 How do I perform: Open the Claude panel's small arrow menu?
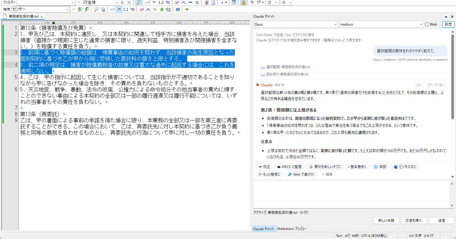[446, 17]
